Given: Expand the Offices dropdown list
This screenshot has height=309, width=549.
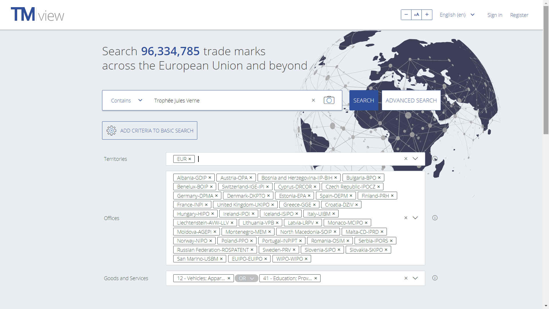Looking at the screenshot, I should click(x=415, y=218).
